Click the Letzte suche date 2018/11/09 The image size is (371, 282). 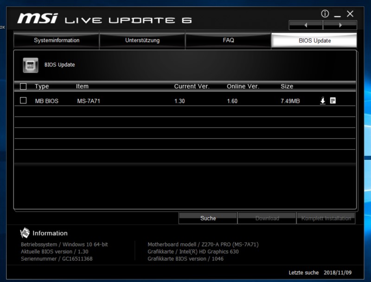point(338,273)
